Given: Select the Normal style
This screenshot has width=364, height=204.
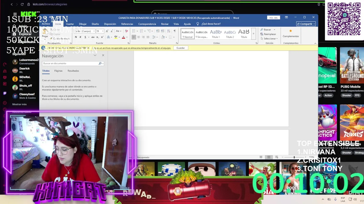Looking at the screenshot, I should (x=187, y=34).
